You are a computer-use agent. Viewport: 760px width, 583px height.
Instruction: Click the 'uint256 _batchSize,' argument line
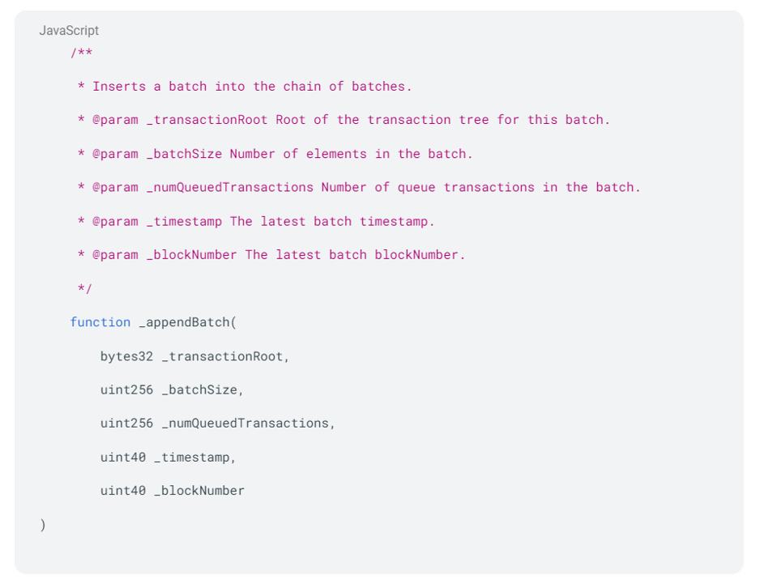point(172,389)
